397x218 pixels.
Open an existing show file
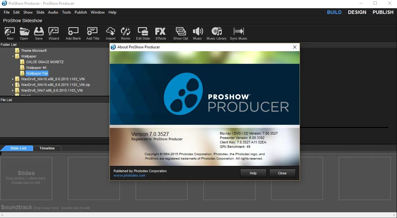pyautogui.click(x=24, y=33)
